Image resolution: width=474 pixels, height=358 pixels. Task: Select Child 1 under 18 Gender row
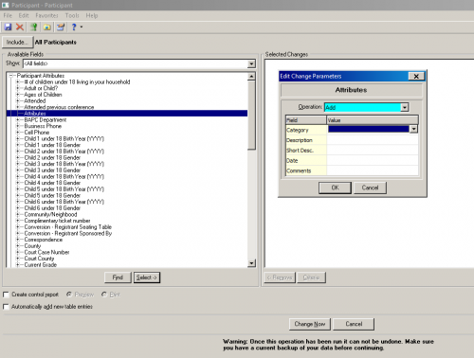pyautogui.click(x=52, y=145)
